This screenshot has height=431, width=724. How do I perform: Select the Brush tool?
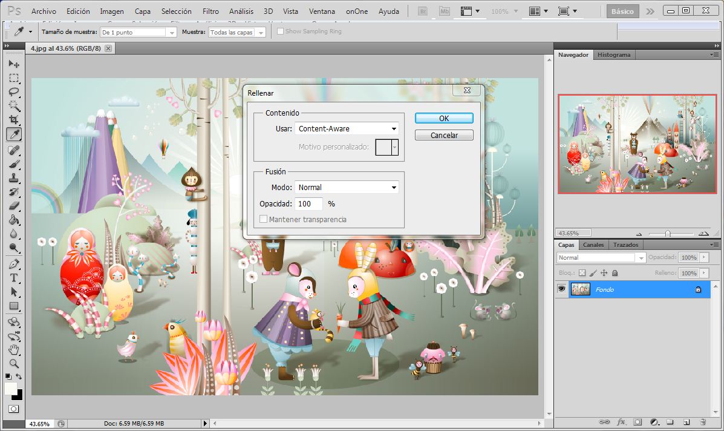(14, 164)
